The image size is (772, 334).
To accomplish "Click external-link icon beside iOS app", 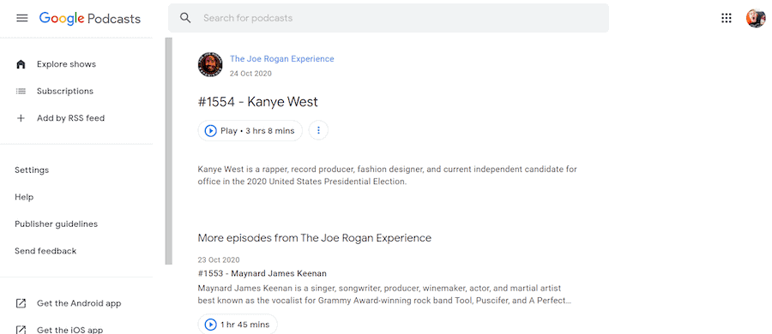I will click(21, 330).
